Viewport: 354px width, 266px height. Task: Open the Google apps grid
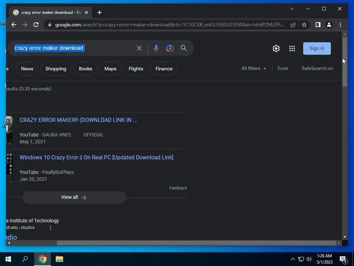point(292,48)
